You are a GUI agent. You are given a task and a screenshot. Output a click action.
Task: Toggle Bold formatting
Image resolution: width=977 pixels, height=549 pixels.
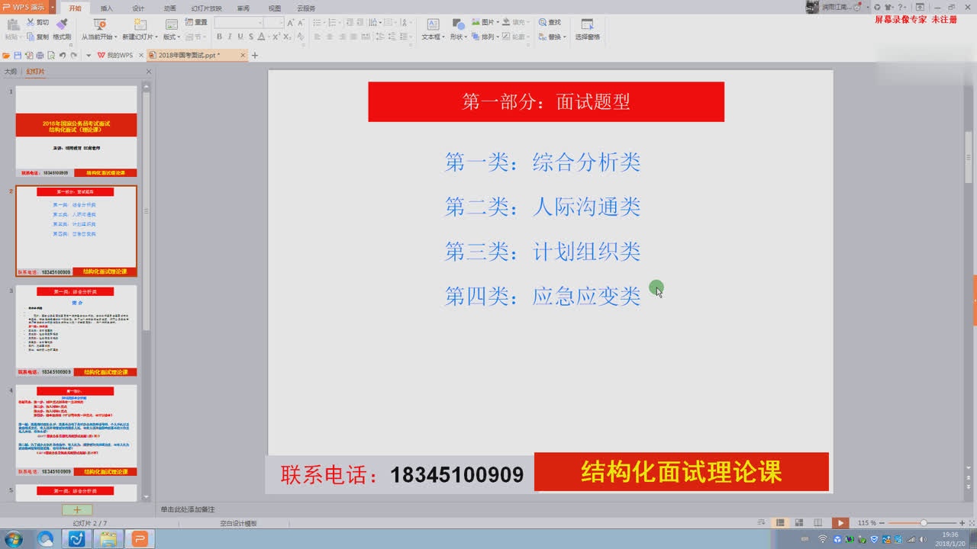click(219, 37)
